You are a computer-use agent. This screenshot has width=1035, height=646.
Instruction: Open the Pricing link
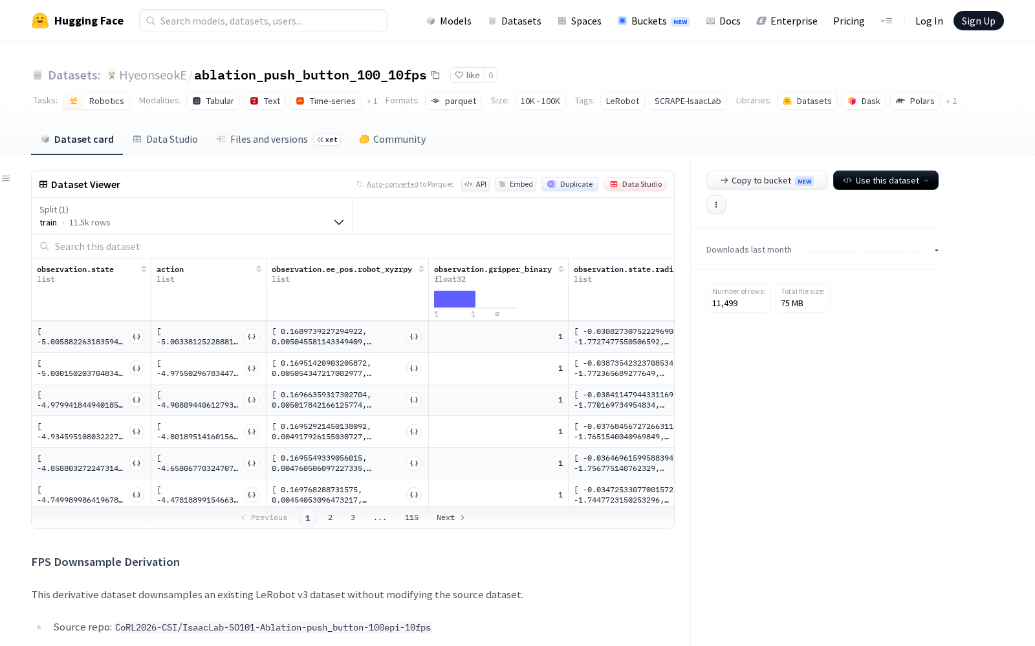849,21
